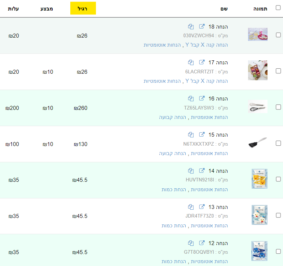
Task: Check the checkbox for row הנחה 18
Action: [x=278, y=35]
